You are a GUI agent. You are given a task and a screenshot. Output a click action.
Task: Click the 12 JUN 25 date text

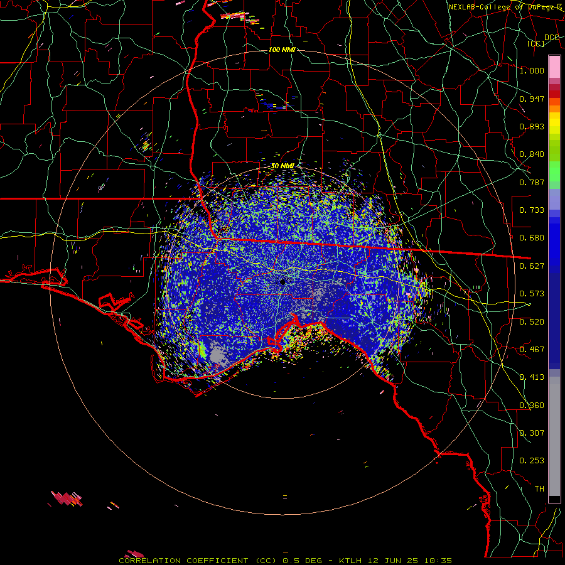click(393, 561)
